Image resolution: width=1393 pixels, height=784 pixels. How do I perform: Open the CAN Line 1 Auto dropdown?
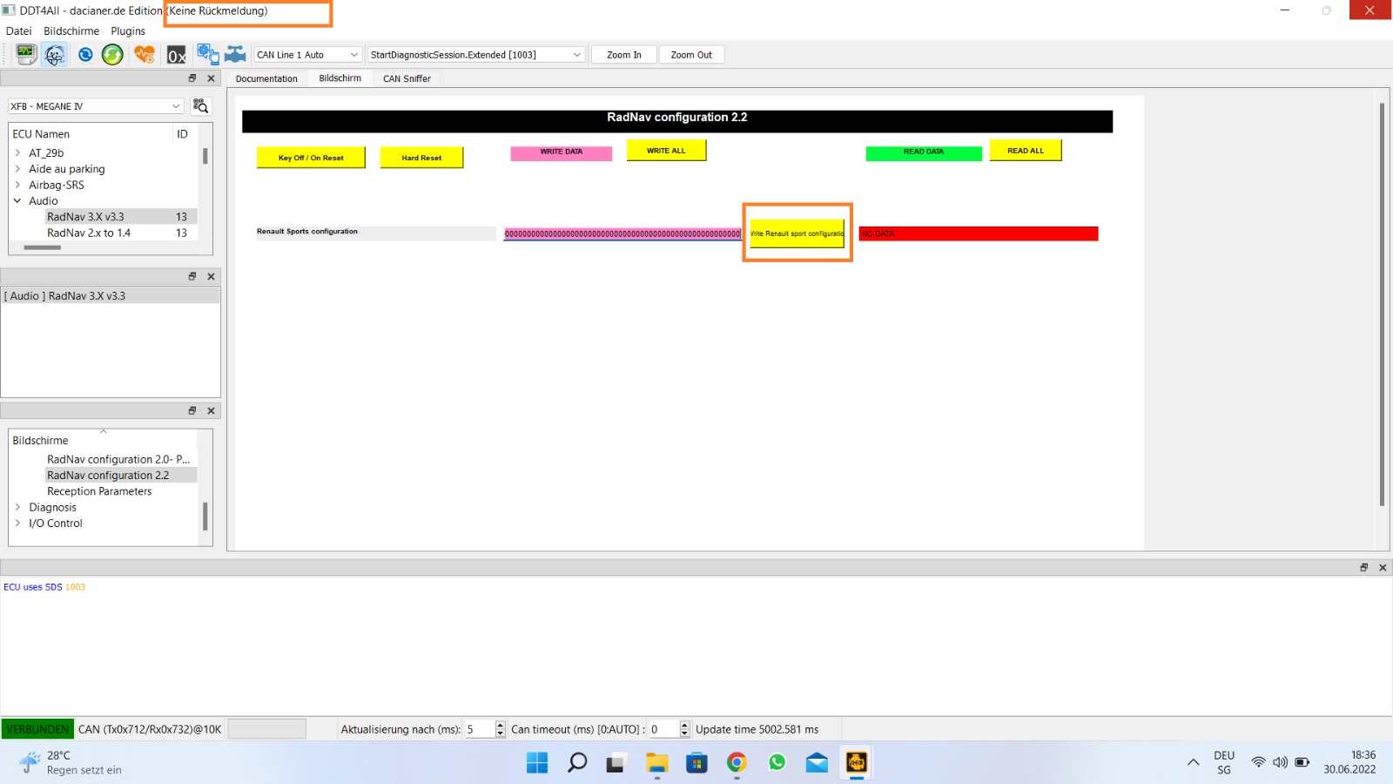[307, 55]
